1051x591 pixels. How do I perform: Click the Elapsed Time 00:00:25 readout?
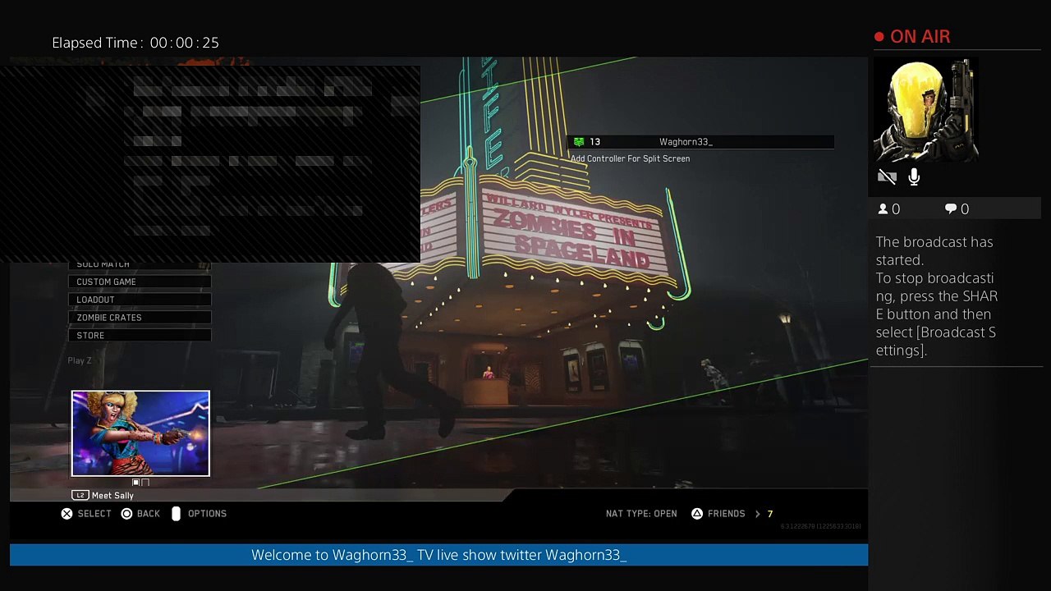pyautogui.click(x=135, y=43)
